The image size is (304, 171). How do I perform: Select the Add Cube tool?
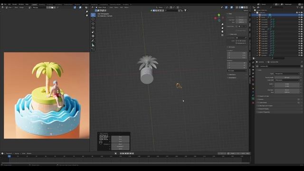coord(93,49)
